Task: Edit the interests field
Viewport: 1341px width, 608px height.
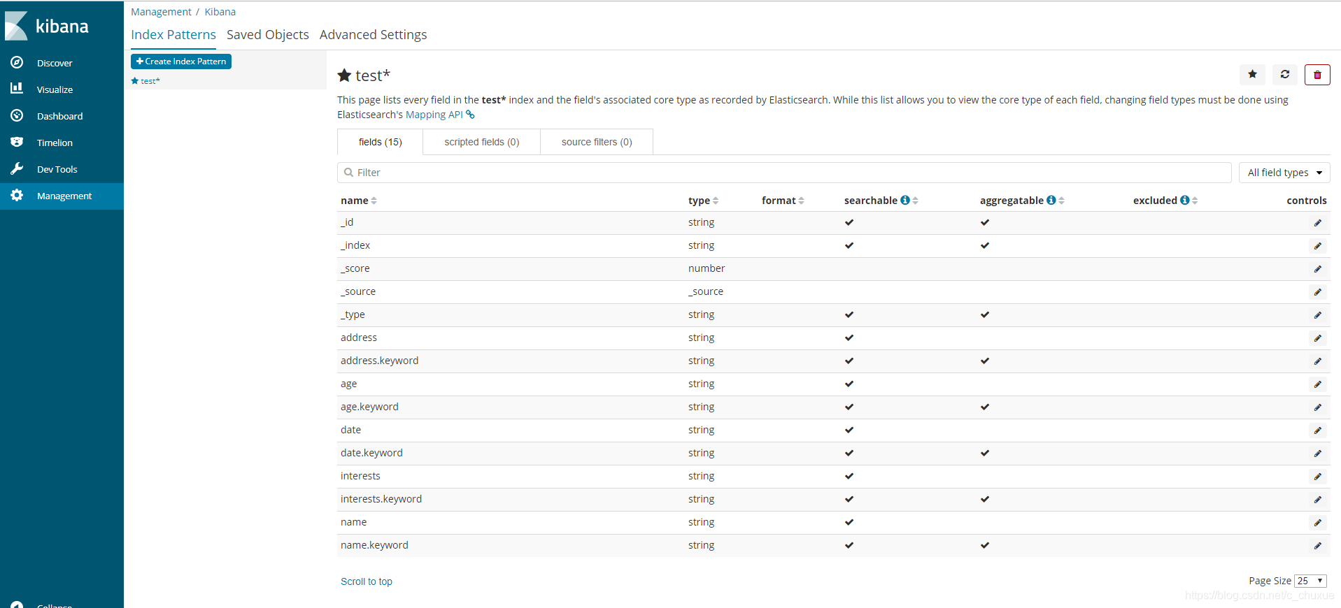Action: (x=1318, y=477)
